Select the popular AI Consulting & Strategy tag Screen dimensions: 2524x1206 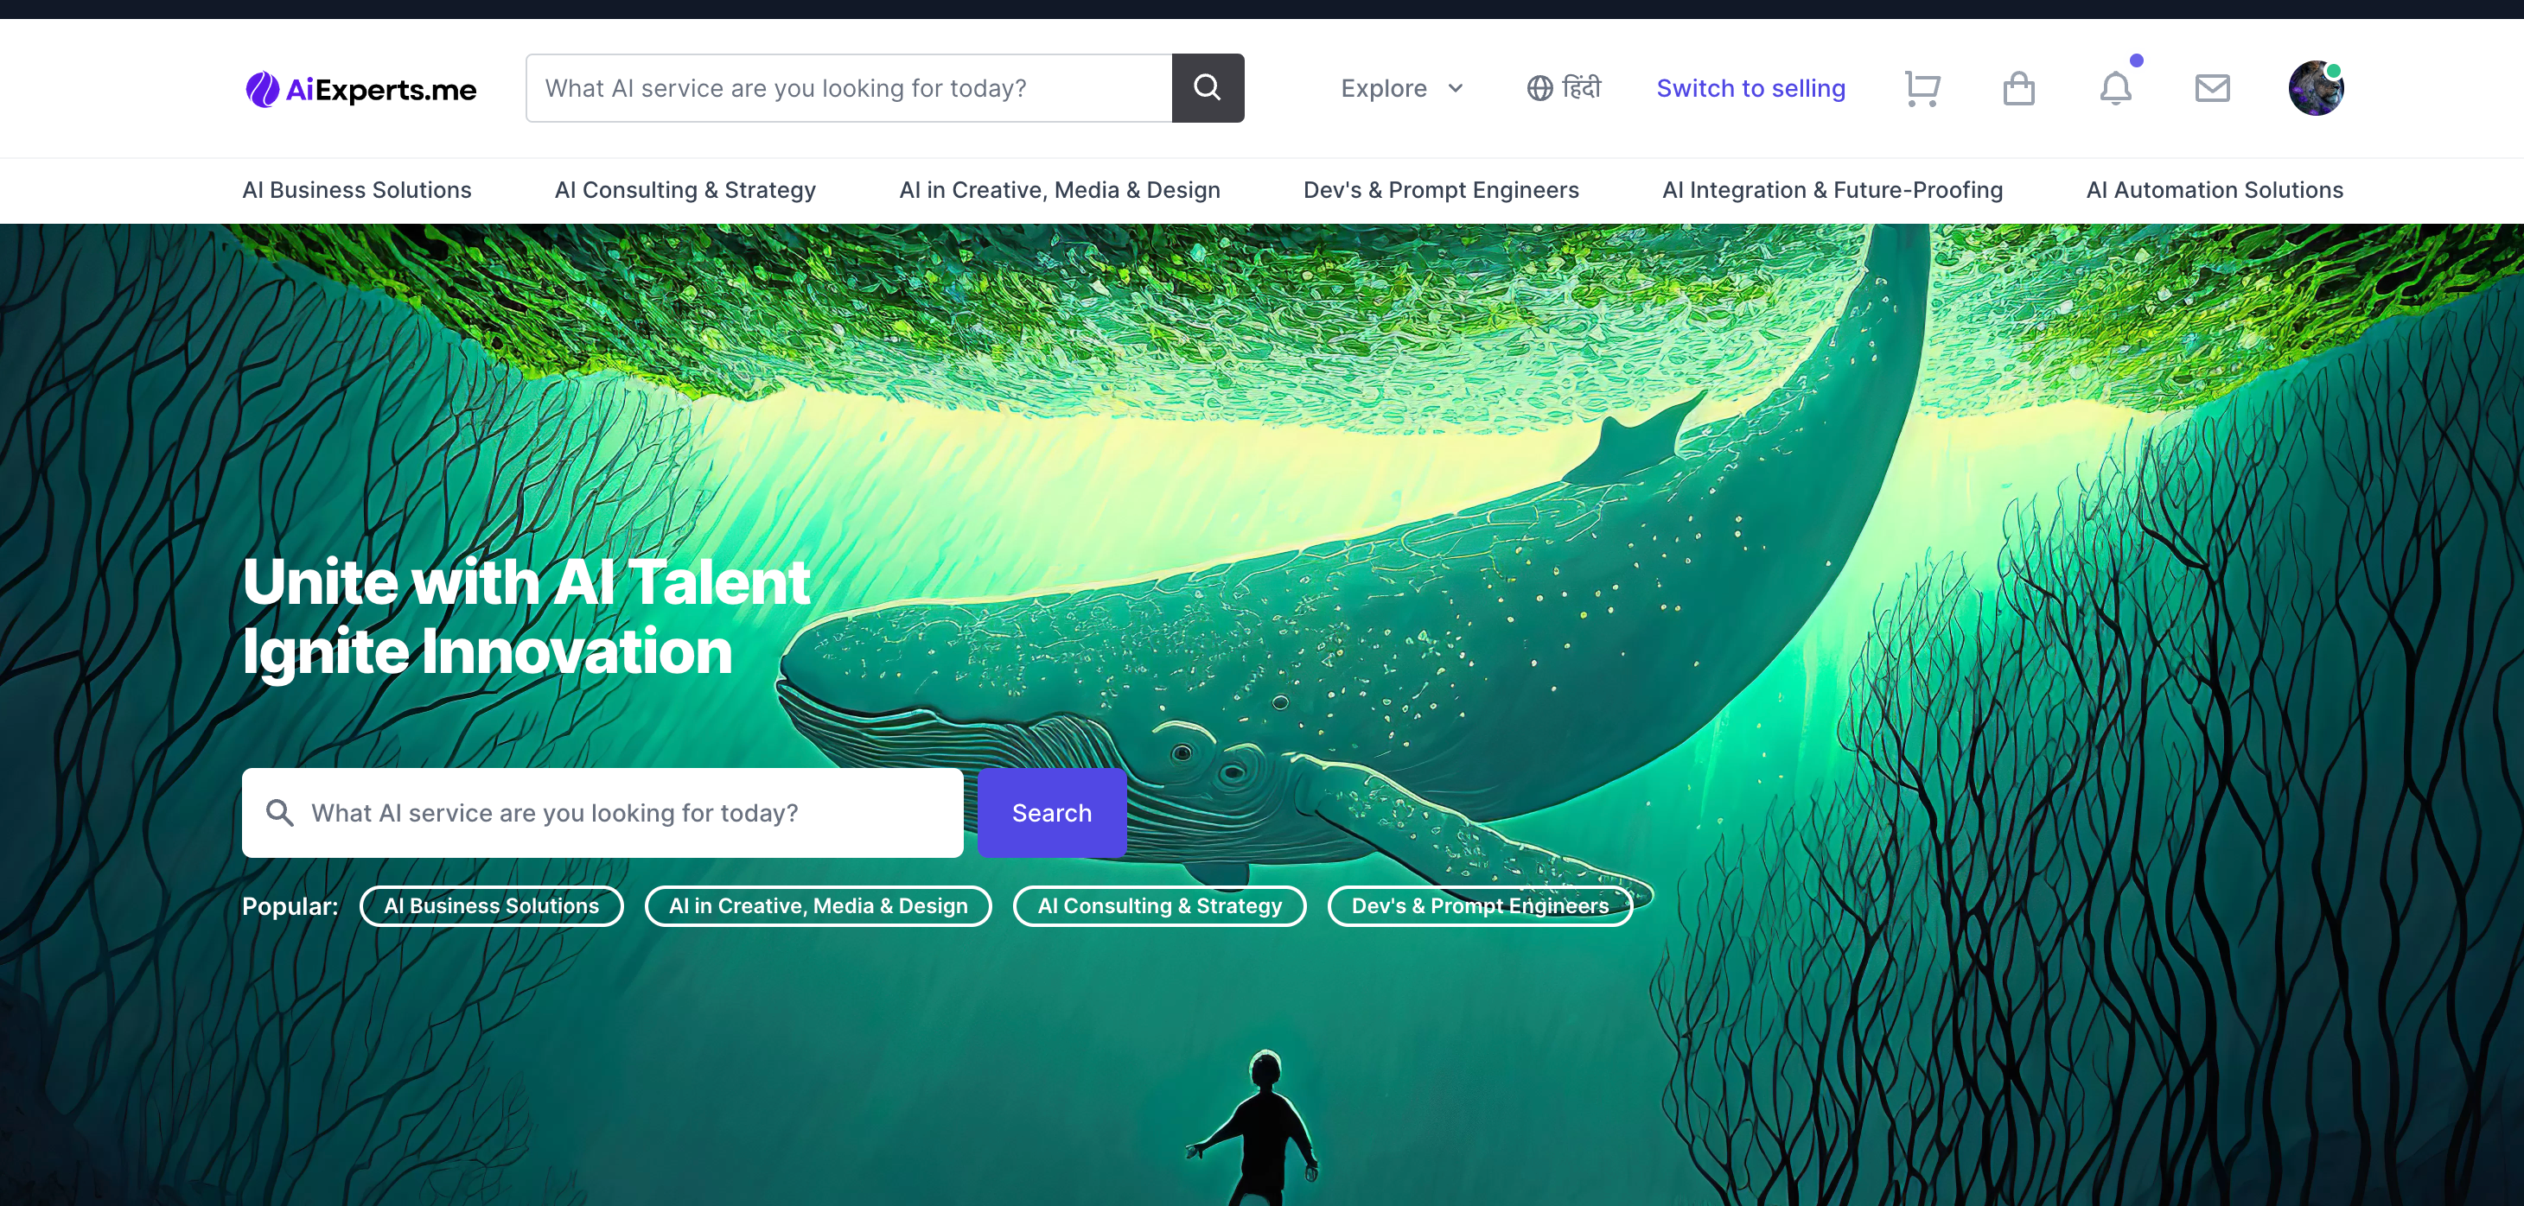coord(1159,905)
